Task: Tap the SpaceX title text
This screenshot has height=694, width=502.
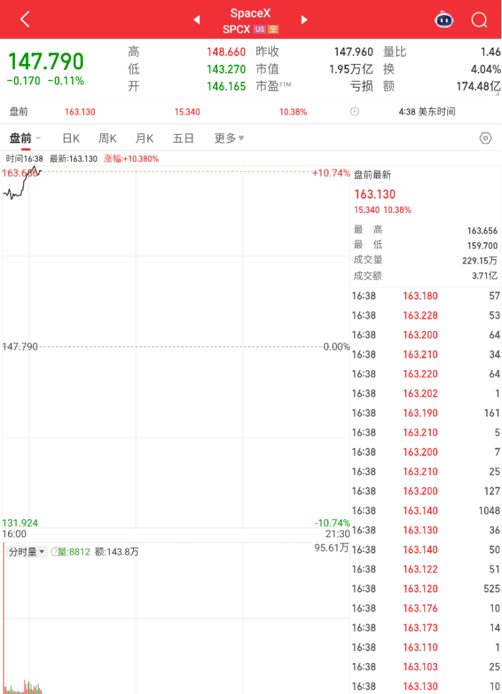Action: coord(250,13)
